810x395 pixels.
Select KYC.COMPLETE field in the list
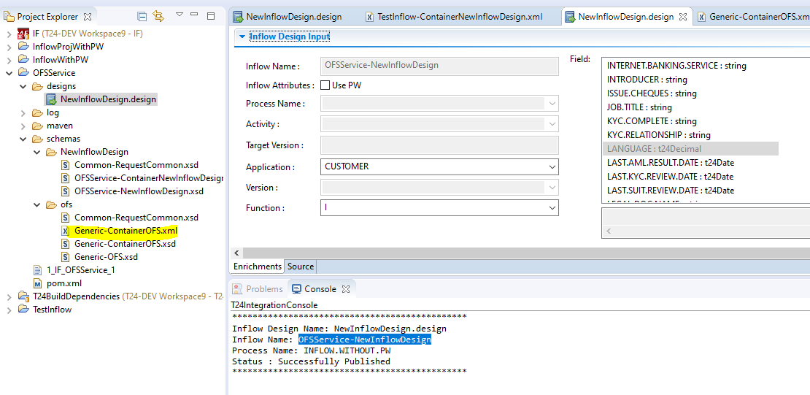click(x=651, y=121)
